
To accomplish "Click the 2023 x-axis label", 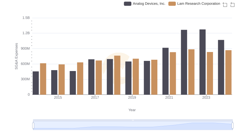I will (206, 97).
